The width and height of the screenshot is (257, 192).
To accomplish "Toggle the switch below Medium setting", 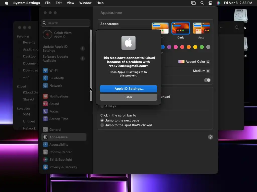I will (207, 80).
